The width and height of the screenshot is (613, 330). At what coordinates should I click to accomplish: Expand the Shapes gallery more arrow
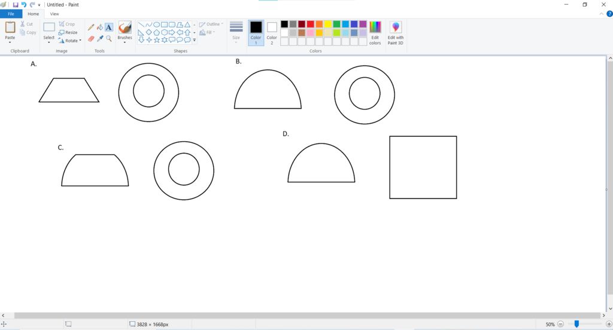[195, 40]
